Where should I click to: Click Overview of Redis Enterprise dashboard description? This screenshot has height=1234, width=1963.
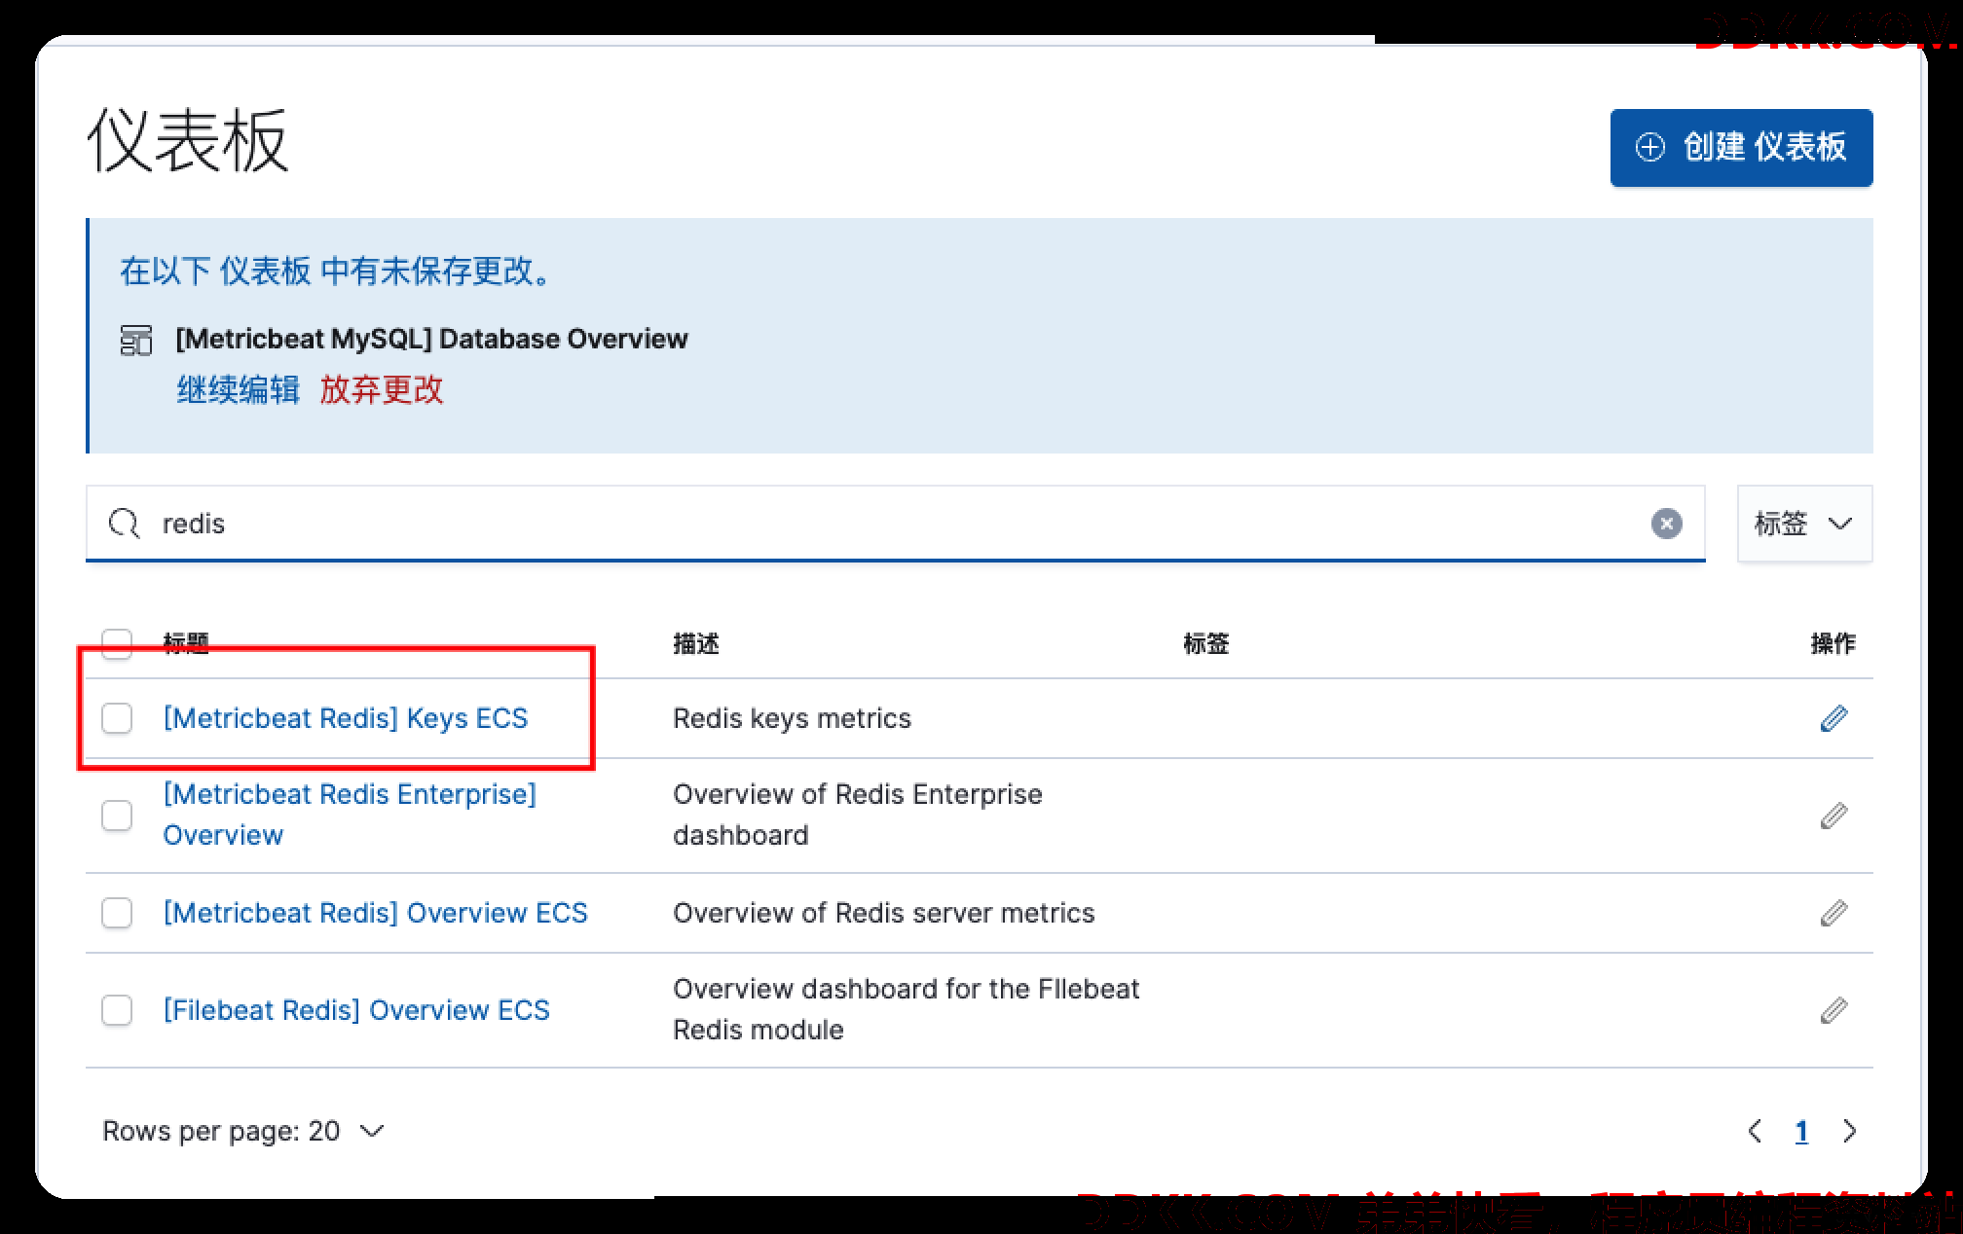pyautogui.click(x=858, y=815)
